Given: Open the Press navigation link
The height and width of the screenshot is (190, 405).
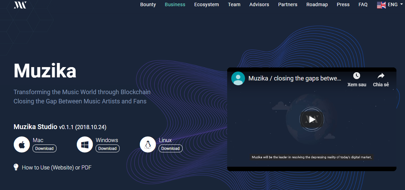Looking at the screenshot, I should click(343, 4).
